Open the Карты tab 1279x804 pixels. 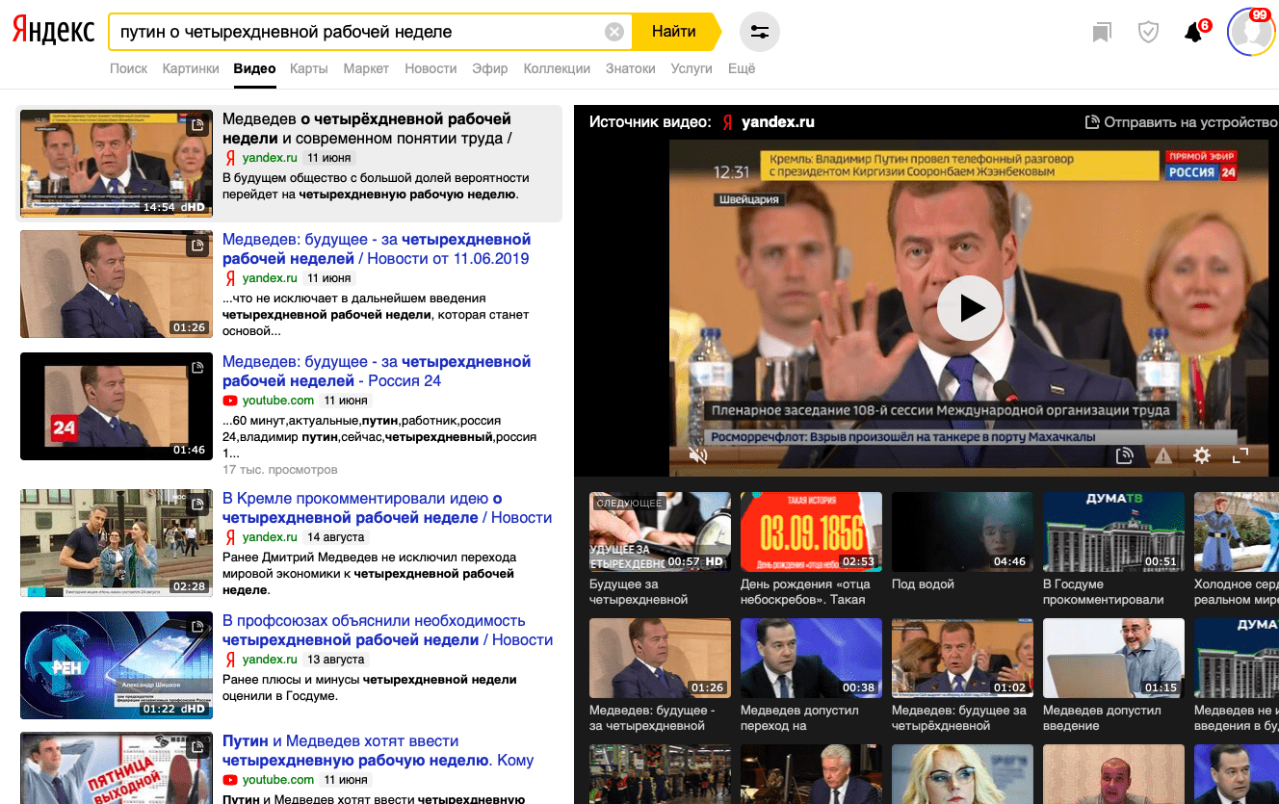pyautogui.click(x=309, y=68)
